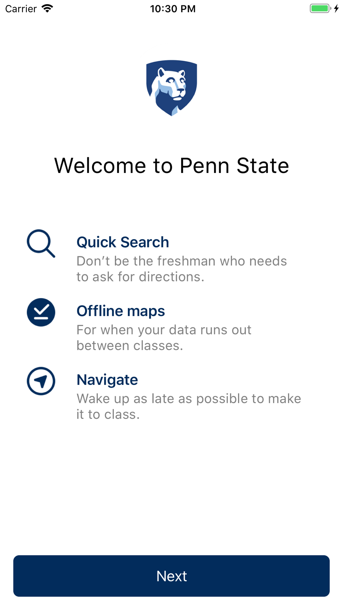Tap the word Welcome in the title

pos(100,166)
